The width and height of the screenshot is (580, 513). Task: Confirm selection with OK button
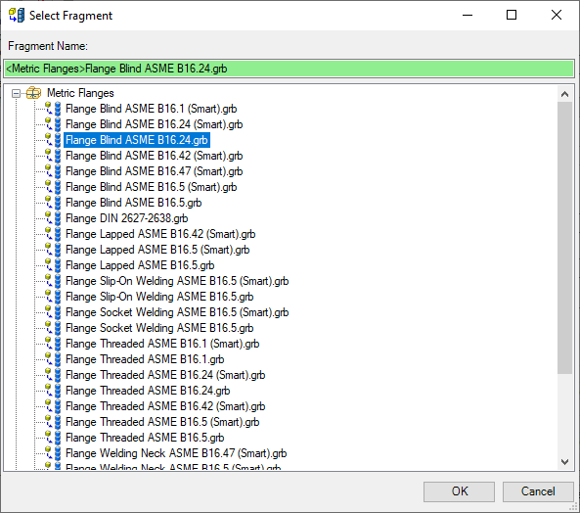click(x=459, y=491)
